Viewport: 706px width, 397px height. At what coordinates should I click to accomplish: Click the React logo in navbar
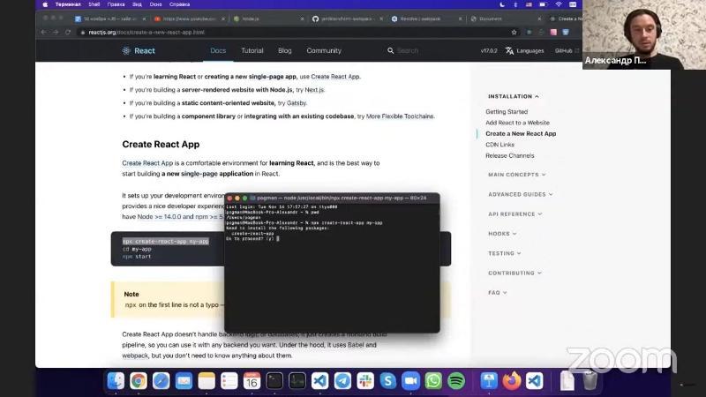(139, 51)
